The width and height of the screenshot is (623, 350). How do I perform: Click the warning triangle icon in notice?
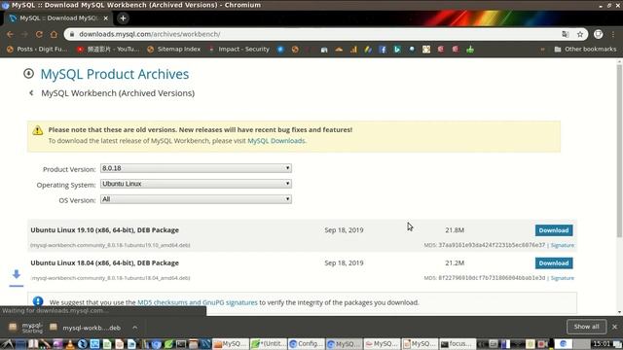click(x=38, y=130)
